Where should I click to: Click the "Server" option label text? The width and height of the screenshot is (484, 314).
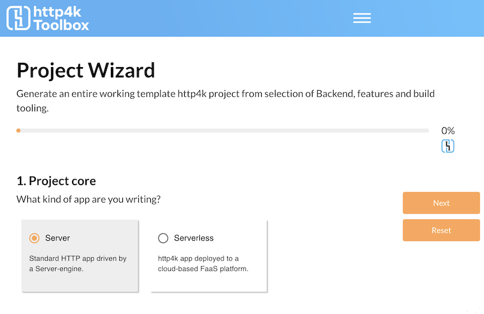[x=58, y=238]
